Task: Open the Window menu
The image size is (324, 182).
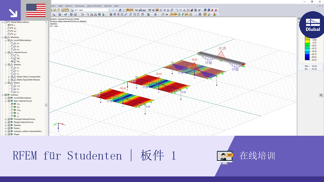Action: pos(108,6)
